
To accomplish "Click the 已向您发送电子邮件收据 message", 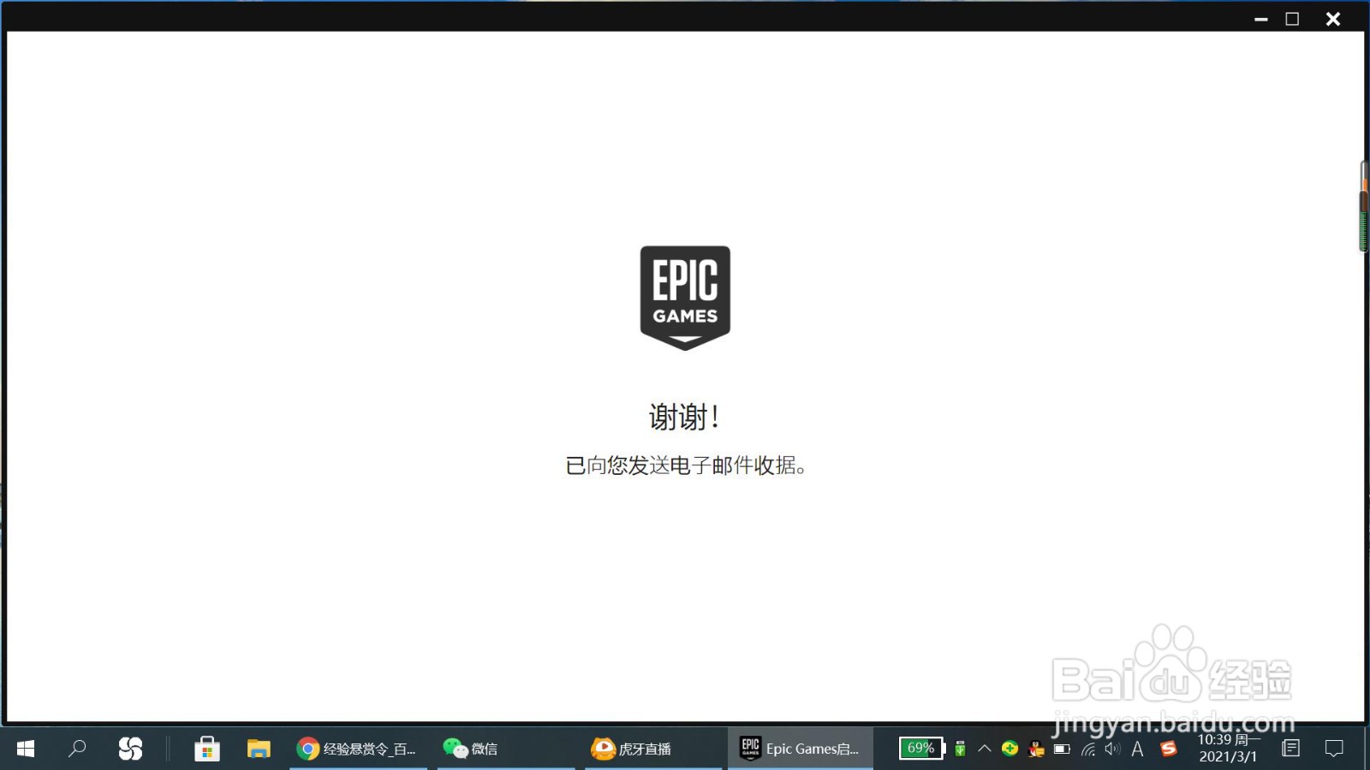I will (x=685, y=465).
